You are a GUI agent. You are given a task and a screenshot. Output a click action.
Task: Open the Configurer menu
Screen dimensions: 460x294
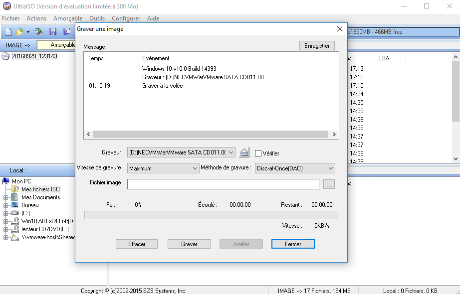[x=126, y=18]
